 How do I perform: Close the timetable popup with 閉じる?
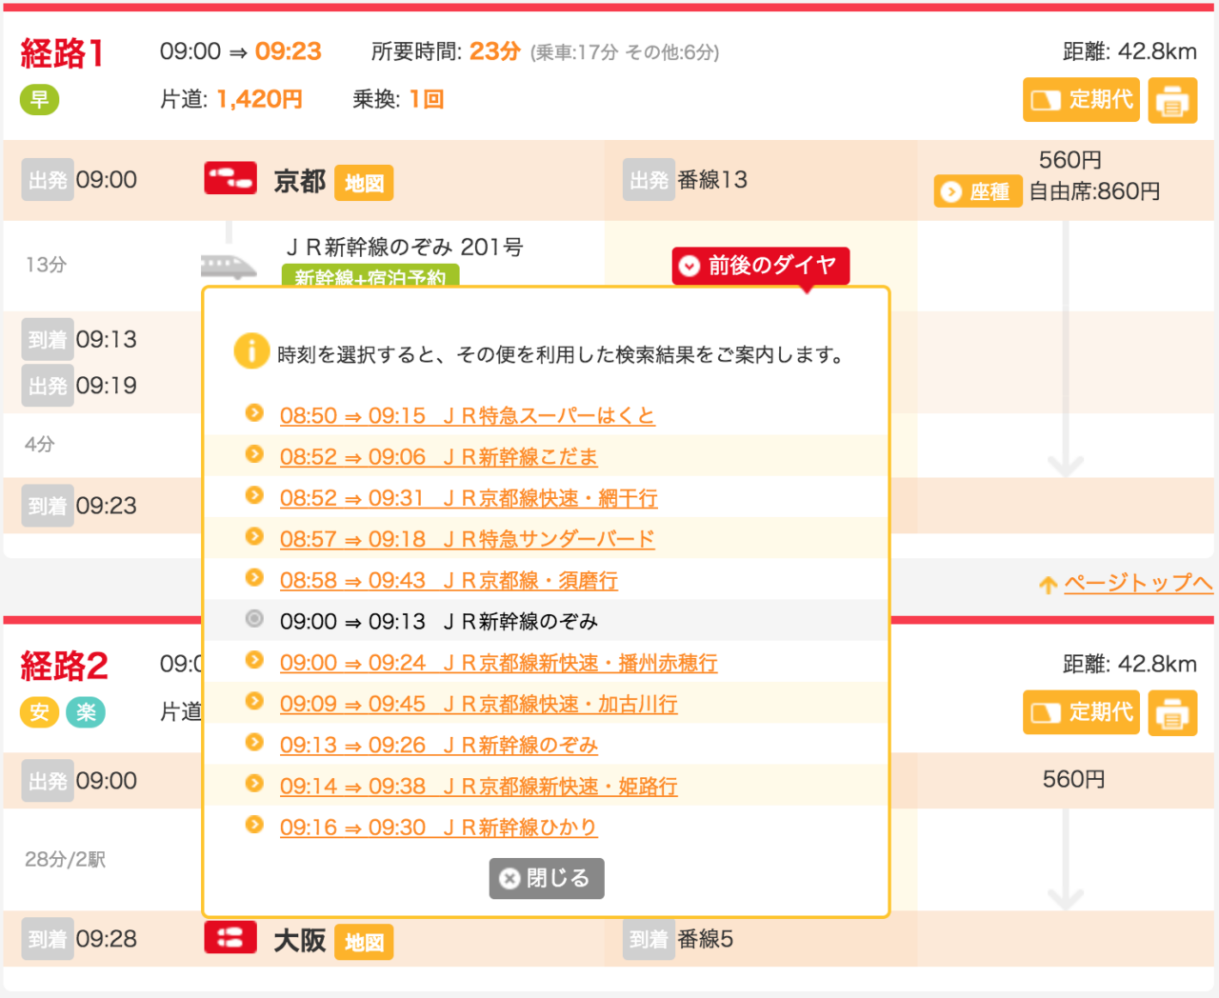tap(546, 878)
